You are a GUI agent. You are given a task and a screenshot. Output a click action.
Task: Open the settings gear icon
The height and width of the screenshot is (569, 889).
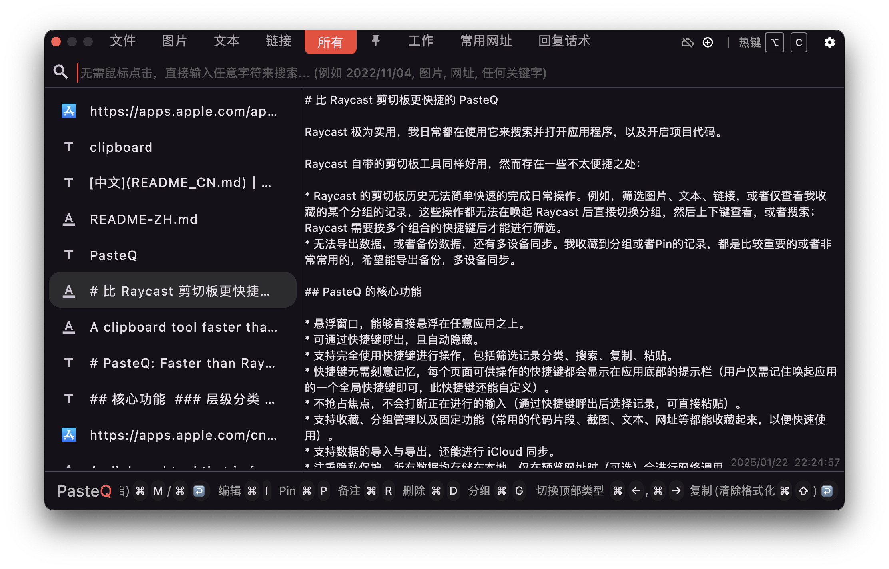829,42
